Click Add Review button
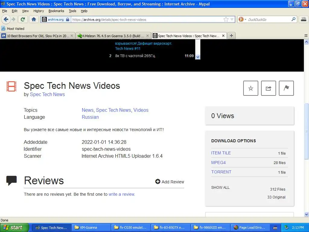The height and width of the screenshot is (232, 309). [x=170, y=182]
